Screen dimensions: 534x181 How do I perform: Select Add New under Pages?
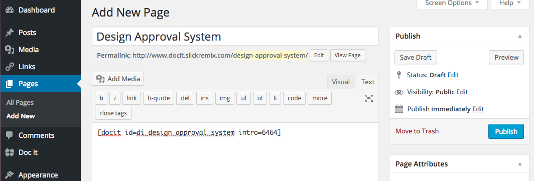[21, 116]
